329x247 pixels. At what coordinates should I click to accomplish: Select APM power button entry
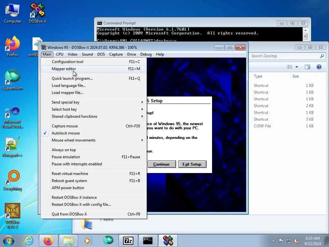point(93,188)
